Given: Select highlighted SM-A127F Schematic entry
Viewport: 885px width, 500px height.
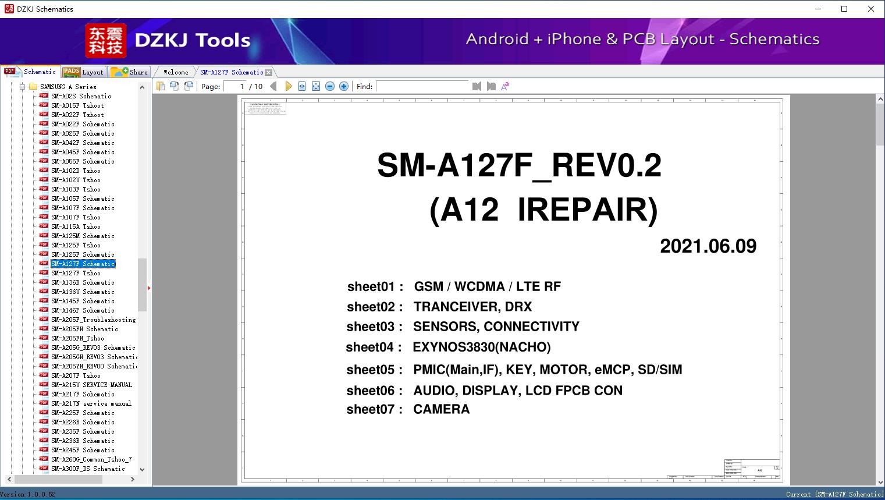Looking at the screenshot, I should click(83, 264).
